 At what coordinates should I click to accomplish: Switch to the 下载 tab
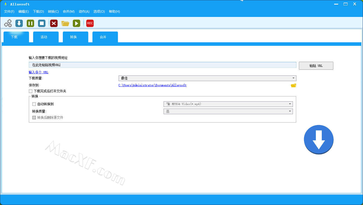[x=16, y=37]
